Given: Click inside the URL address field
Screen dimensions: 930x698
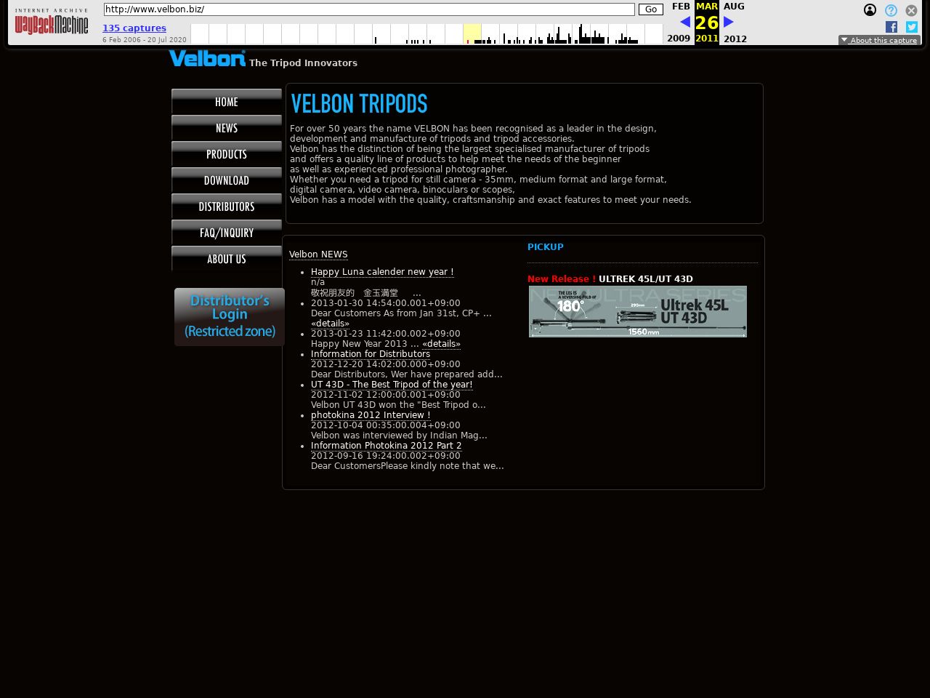Looking at the screenshot, I should [369, 9].
